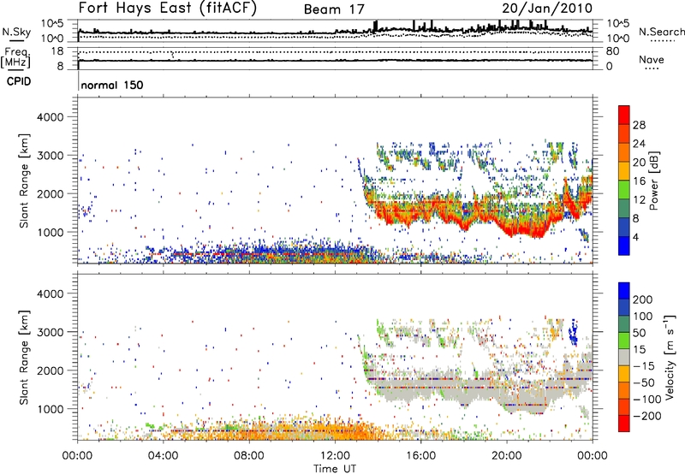The image size is (685, 474).
Task: Pick the light green 12–16 dB Power swatch
Action: pos(624,190)
